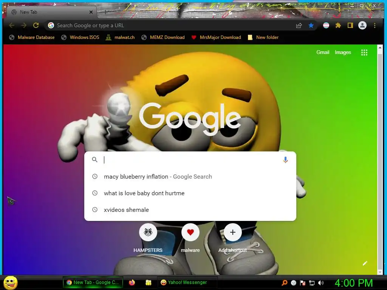The height and width of the screenshot is (290, 387).
Task: Open MrsMajor Download bookmark
Action: click(216, 37)
